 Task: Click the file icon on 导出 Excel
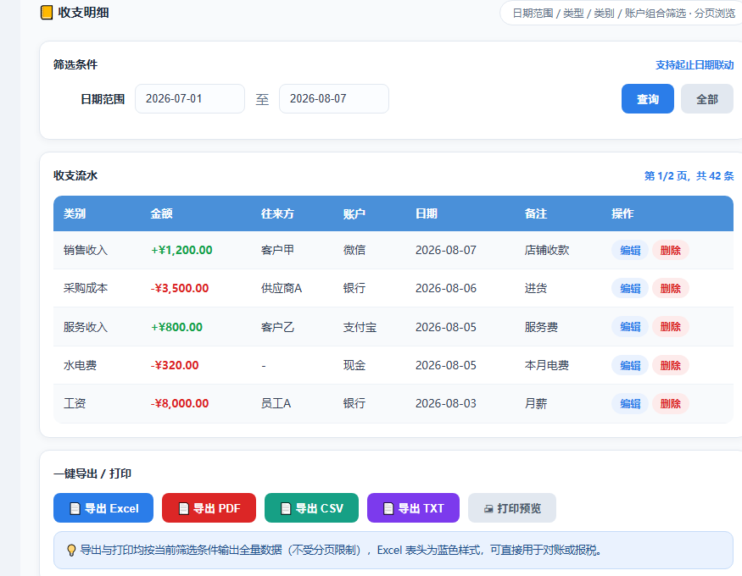click(x=75, y=508)
